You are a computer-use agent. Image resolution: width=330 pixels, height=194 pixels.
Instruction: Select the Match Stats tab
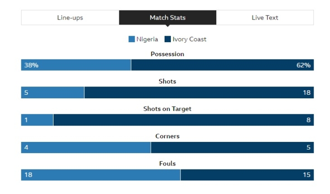tap(167, 18)
